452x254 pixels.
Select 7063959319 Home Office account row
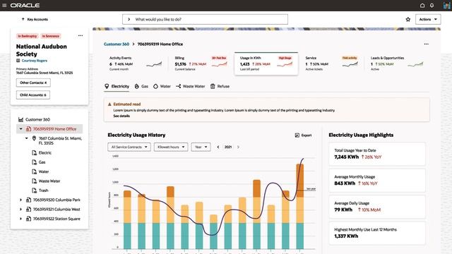click(x=49, y=129)
